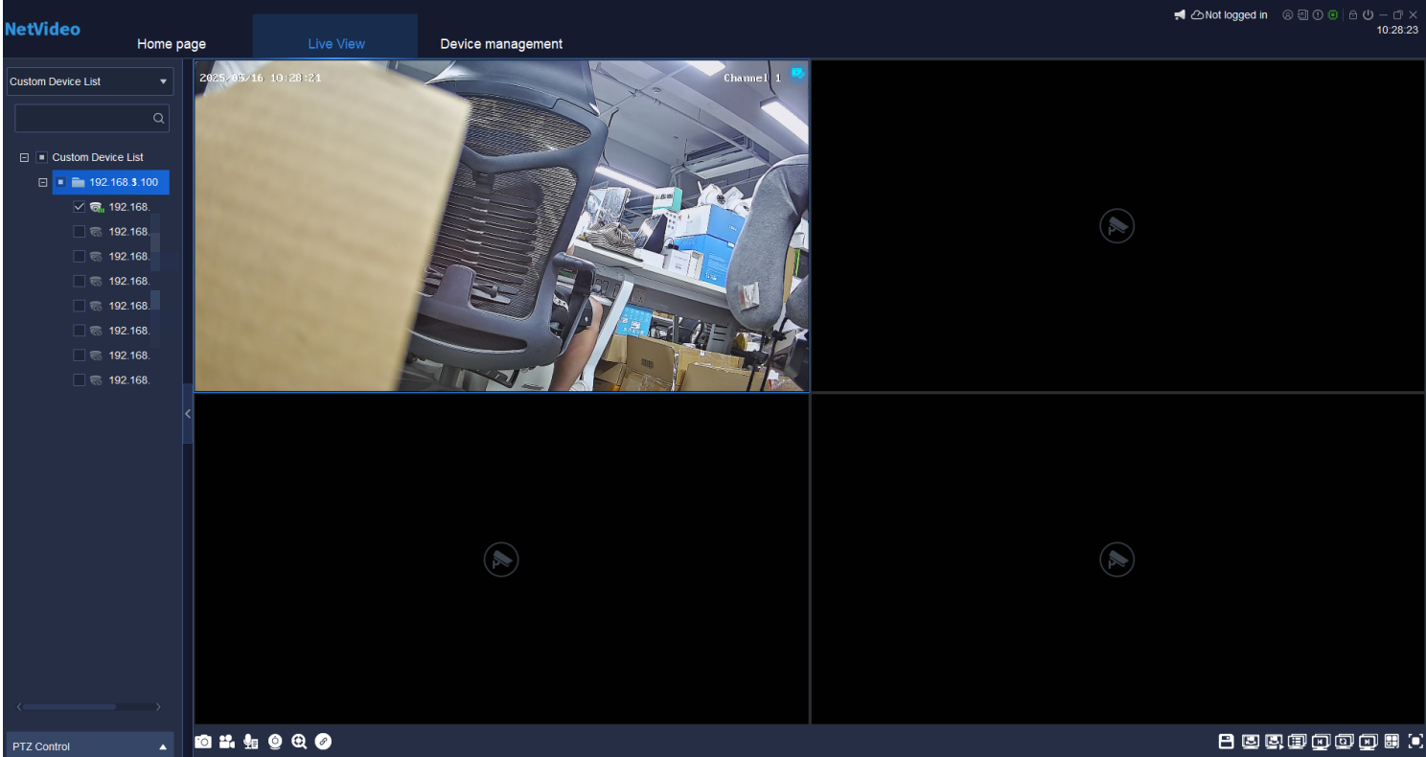Select the live Channel 1 video pane
1426x757 pixels.
click(501, 225)
